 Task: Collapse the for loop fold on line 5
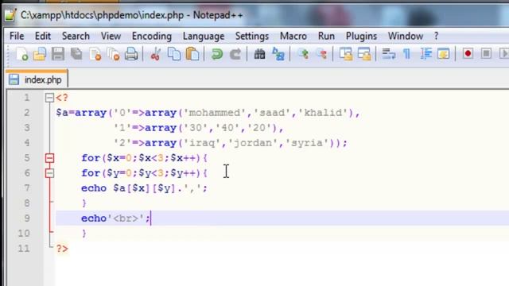(49, 158)
